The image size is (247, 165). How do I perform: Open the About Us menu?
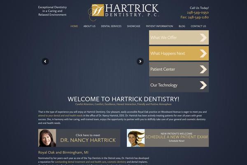(x=89, y=26)
